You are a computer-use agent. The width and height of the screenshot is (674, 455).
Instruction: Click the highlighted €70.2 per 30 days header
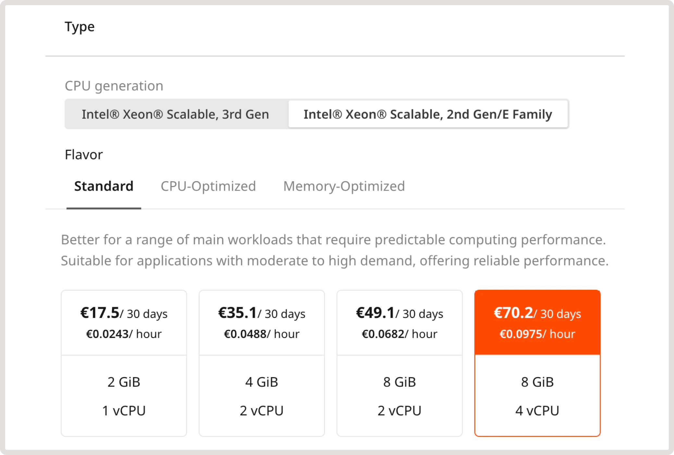click(x=537, y=313)
